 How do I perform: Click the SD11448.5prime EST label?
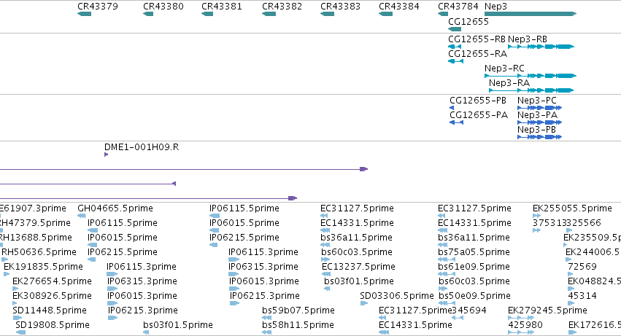tap(50, 310)
